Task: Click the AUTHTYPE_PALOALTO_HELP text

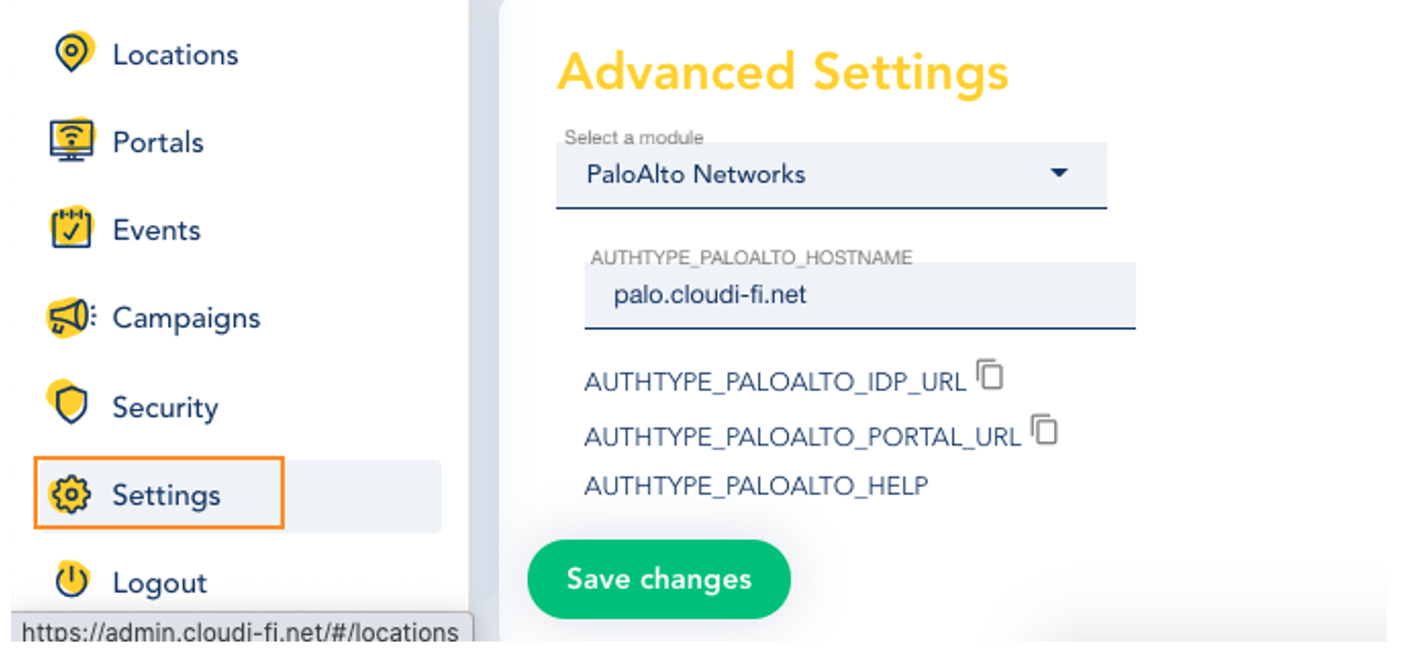Action: [756, 486]
